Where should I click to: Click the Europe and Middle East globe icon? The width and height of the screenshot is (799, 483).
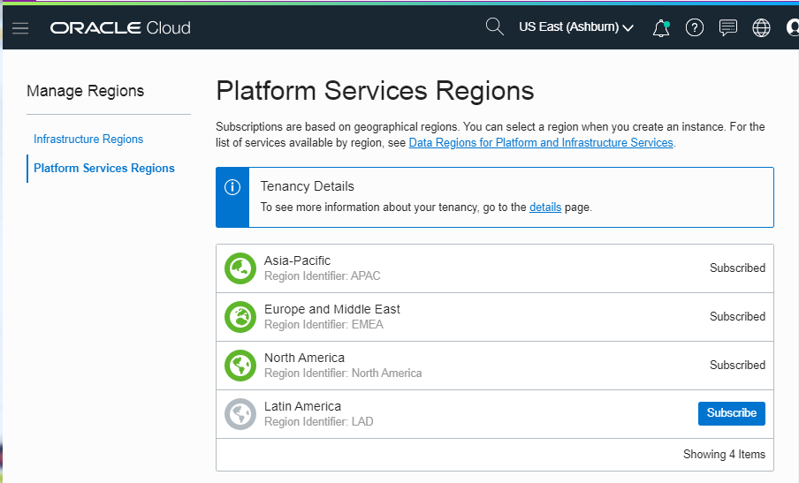pyautogui.click(x=240, y=317)
